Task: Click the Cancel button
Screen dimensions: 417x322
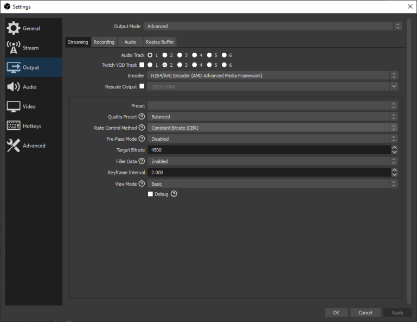Action: [365, 312]
